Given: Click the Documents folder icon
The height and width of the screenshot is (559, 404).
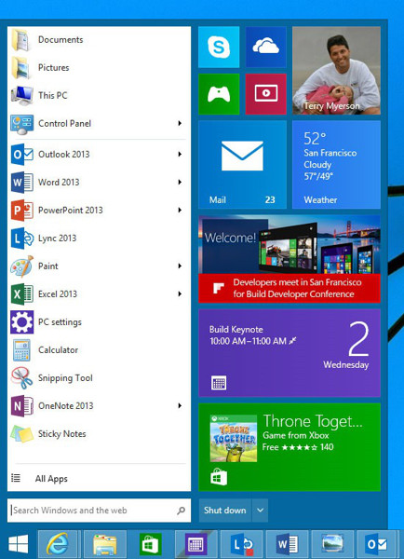Looking at the screenshot, I should pyautogui.click(x=21, y=40).
